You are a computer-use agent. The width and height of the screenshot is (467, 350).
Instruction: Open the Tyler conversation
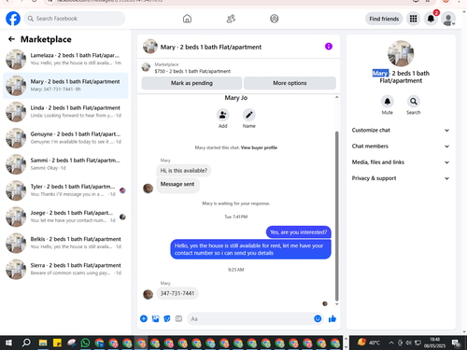65,190
